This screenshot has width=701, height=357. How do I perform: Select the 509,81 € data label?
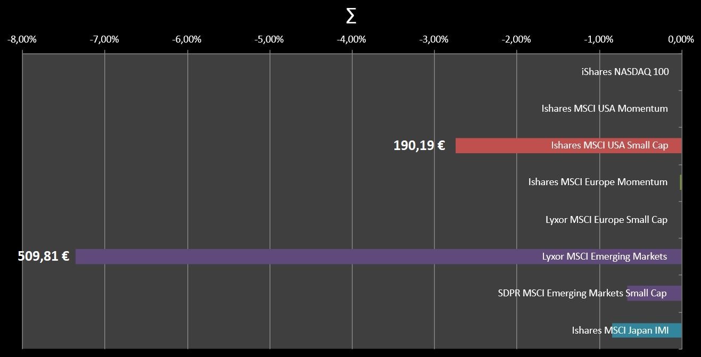point(44,256)
